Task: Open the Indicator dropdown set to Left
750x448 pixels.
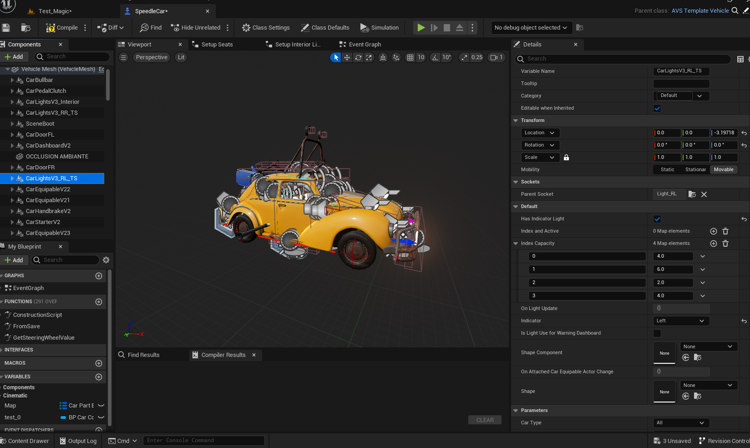Action: pos(681,321)
